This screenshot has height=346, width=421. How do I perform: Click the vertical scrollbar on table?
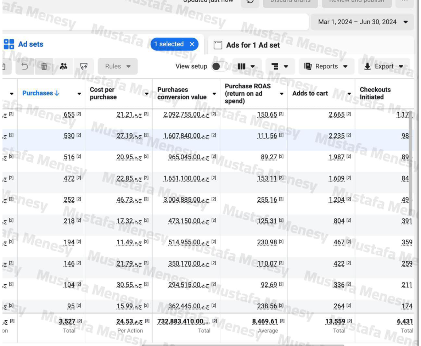(x=411, y=163)
